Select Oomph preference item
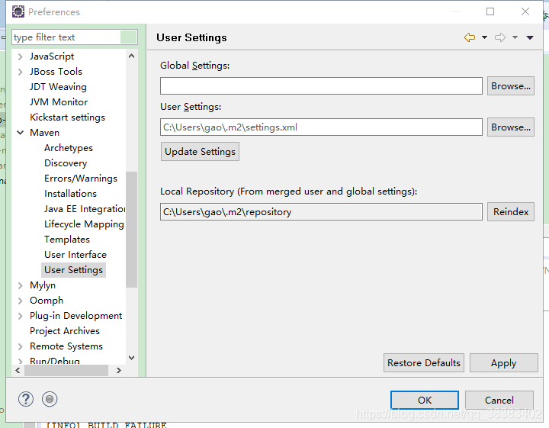The image size is (549, 428). point(47,301)
